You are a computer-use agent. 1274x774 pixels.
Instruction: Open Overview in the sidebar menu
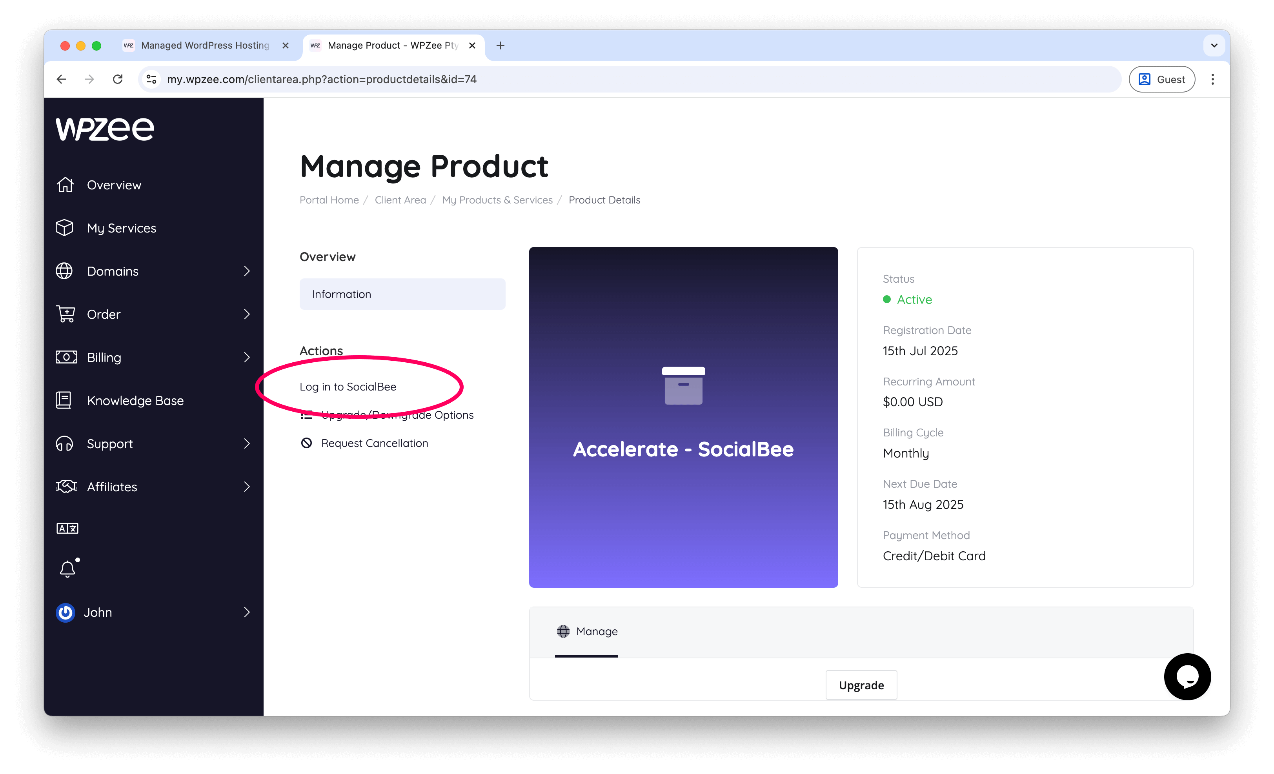[114, 184]
